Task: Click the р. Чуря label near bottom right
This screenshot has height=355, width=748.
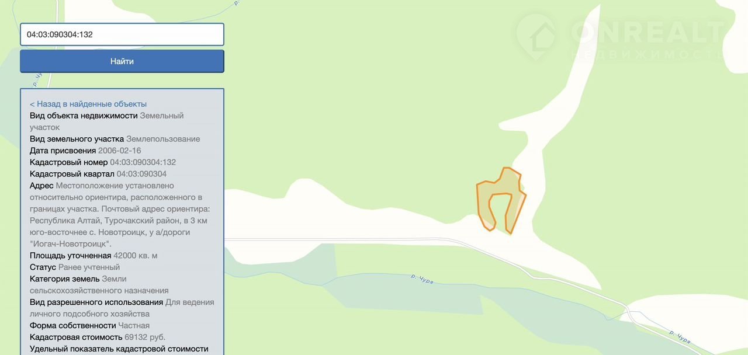Action: tap(680, 337)
